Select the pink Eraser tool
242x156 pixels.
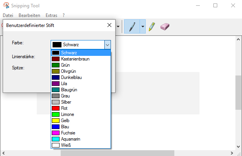pyautogui.click(x=165, y=27)
